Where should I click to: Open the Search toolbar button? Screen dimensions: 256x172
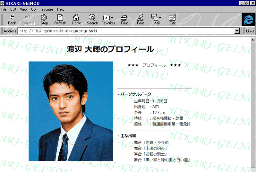[x=92, y=20]
